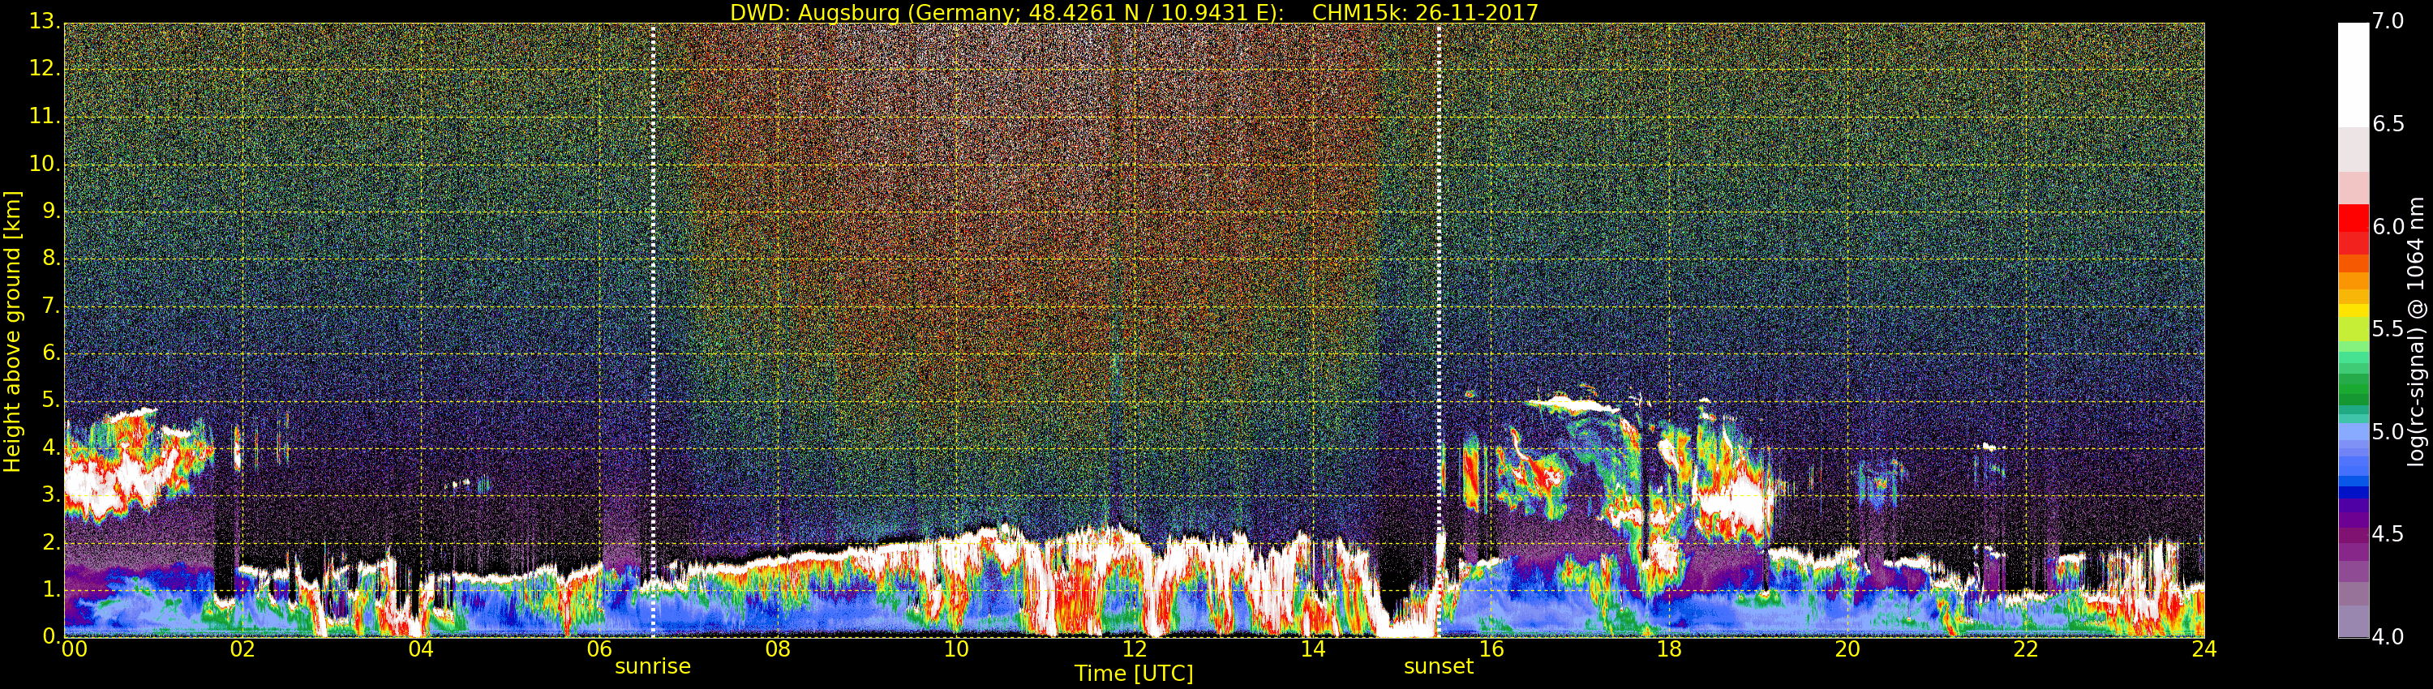Pick the blue 5.0 region of colorbar
Viewport: 2433px width, 689px height.
(2353, 434)
